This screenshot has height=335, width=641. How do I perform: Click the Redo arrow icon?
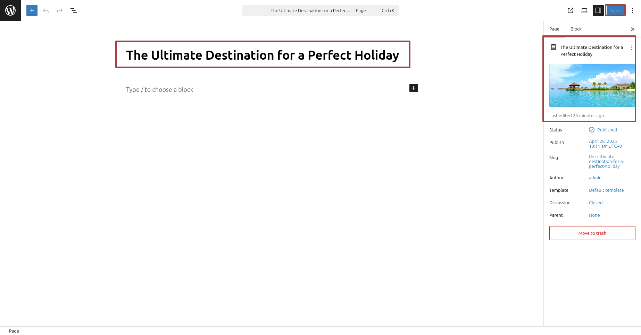(60, 10)
